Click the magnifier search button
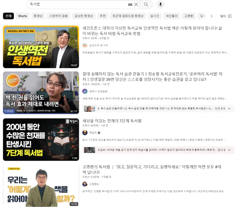The width and height of the screenshot is (239, 207). click(x=146, y=4)
